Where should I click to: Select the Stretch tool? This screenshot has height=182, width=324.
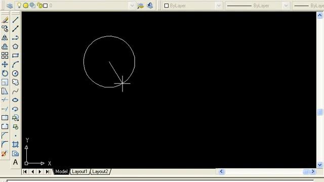(x=5, y=91)
